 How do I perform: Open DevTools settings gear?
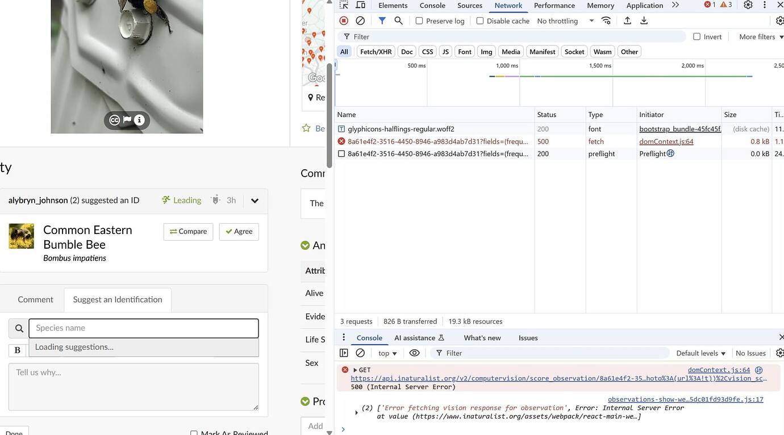click(x=749, y=5)
